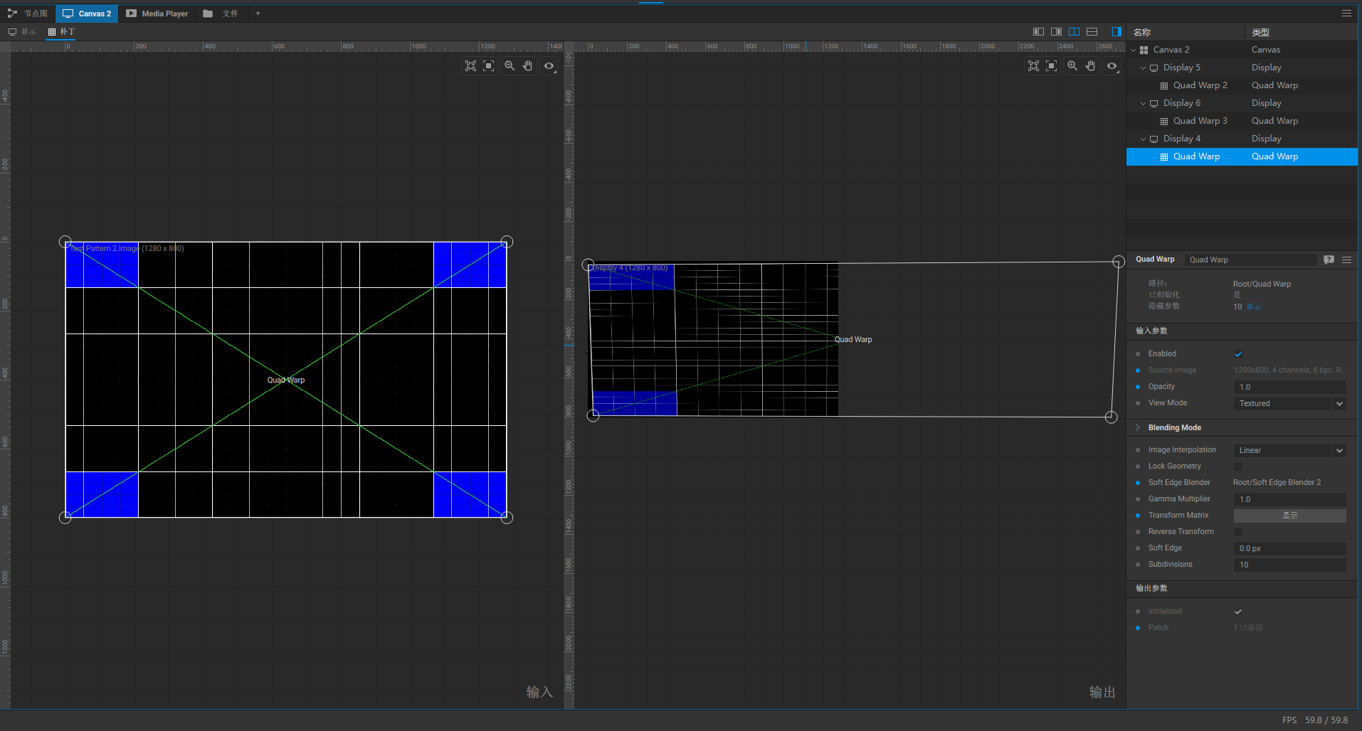Switch to the horizontal split layout icon
1362x731 pixels.
coord(1092,31)
